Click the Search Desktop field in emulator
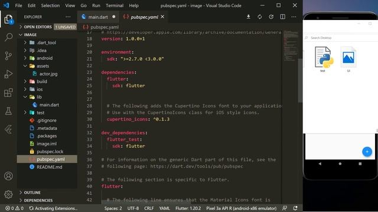Image resolution: width=378 pixels, height=212 pixels. click(x=340, y=38)
